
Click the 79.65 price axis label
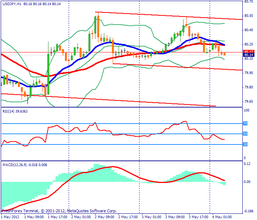tap(249, 102)
